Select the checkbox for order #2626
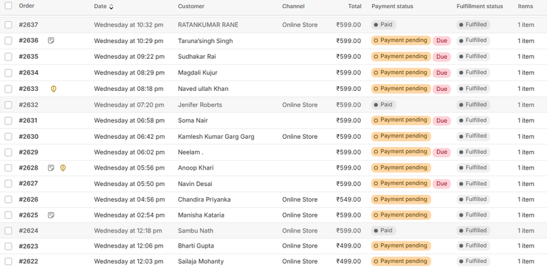 (x=8, y=199)
